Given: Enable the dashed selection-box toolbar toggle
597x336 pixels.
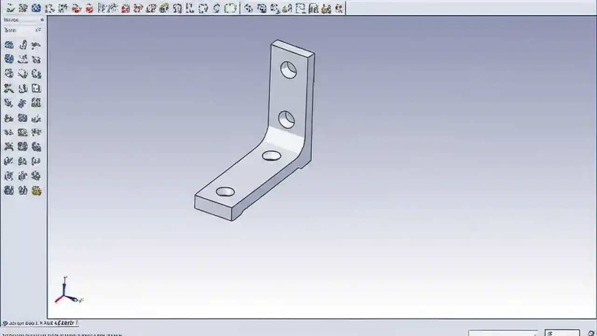Looking at the screenshot, I should 230,8.
